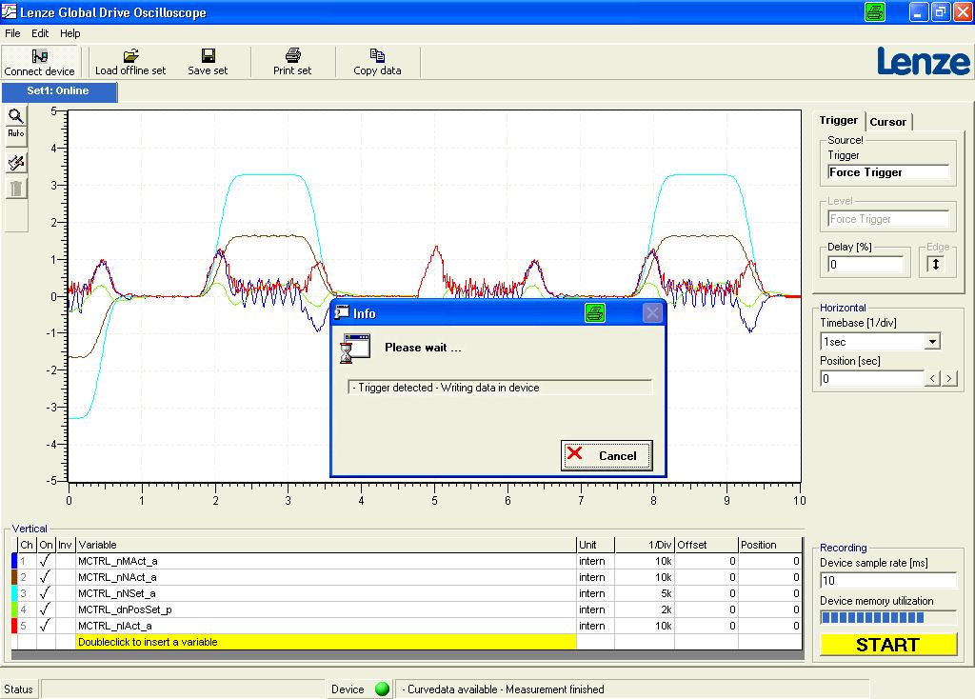Click the Offset column header
Image resolution: width=975 pixels, height=699 pixels.
click(706, 545)
